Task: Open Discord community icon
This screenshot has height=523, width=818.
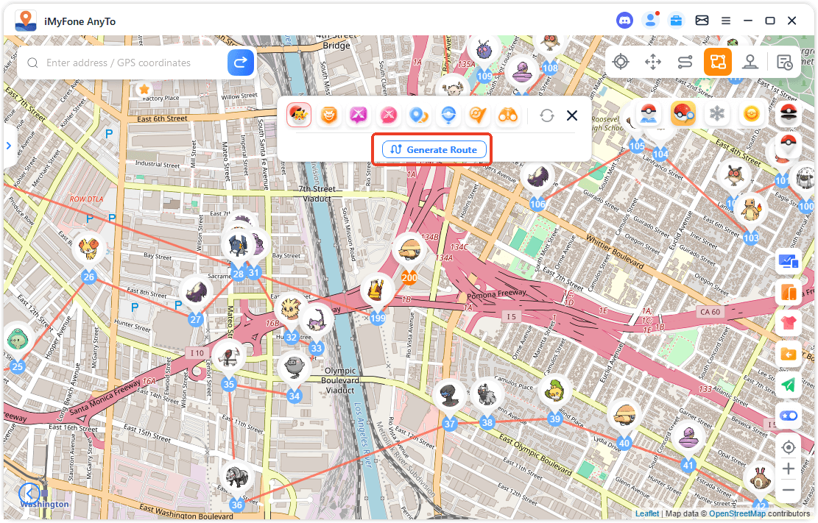Action: 624,21
